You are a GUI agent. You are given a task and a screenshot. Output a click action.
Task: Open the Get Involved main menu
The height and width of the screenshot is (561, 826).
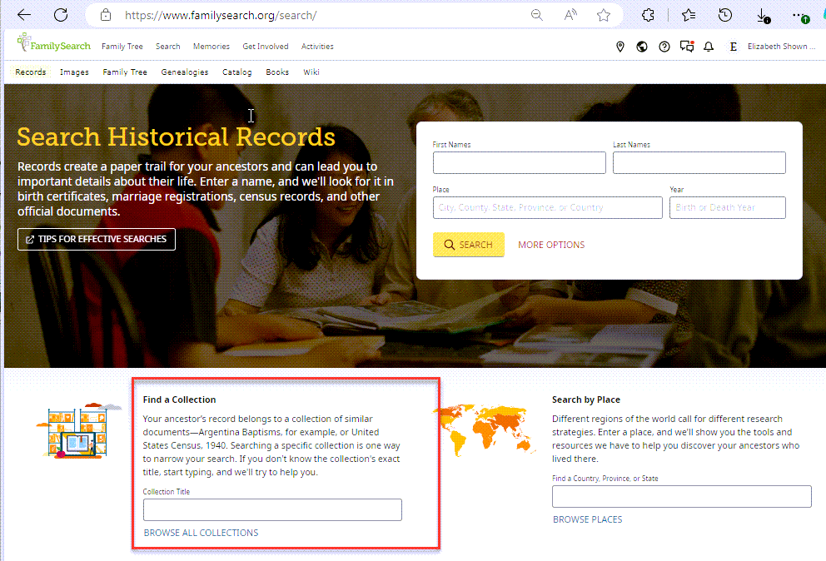266,47
